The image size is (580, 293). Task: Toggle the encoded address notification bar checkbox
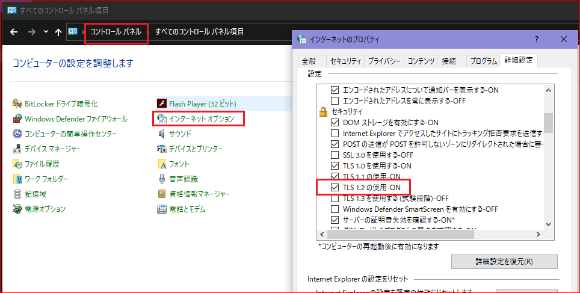point(335,90)
